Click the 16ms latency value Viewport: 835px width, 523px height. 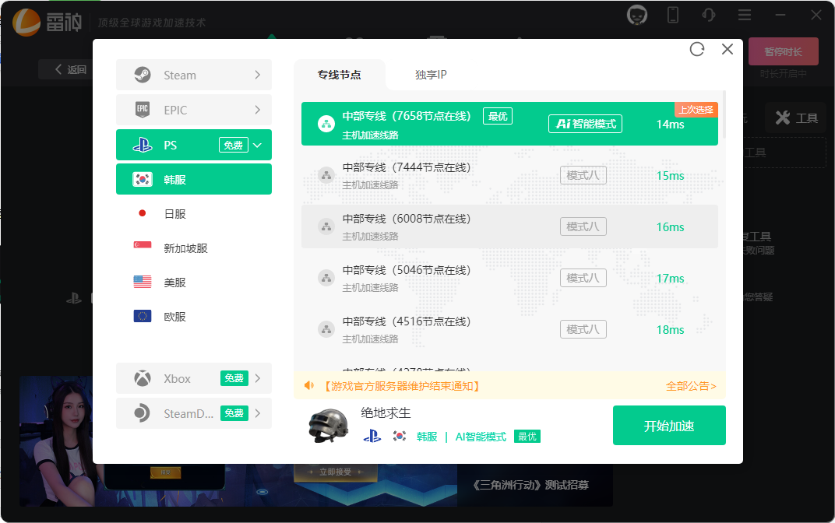point(670,227)
